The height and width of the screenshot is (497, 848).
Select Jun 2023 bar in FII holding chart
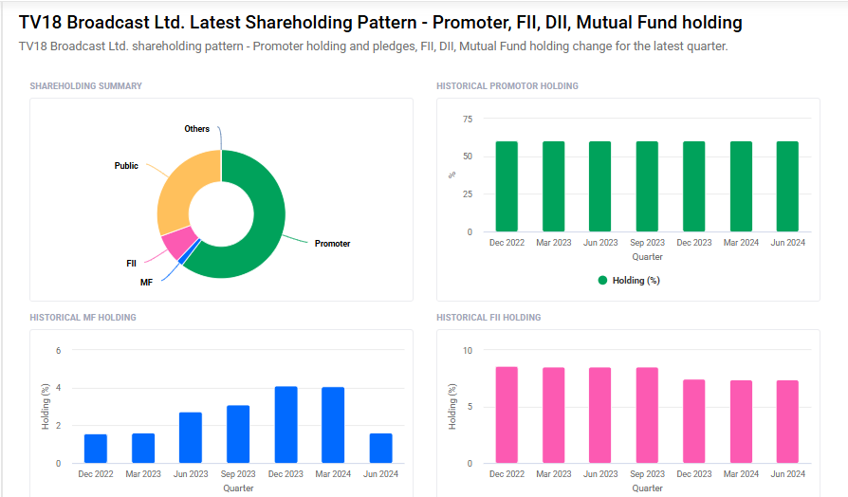tap(599, 415)
